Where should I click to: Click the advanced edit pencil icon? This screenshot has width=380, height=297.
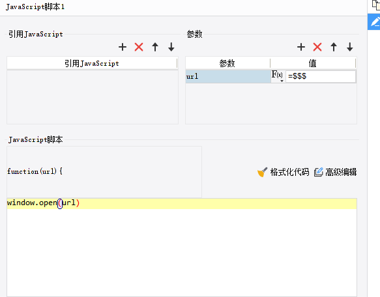[319, 172]
